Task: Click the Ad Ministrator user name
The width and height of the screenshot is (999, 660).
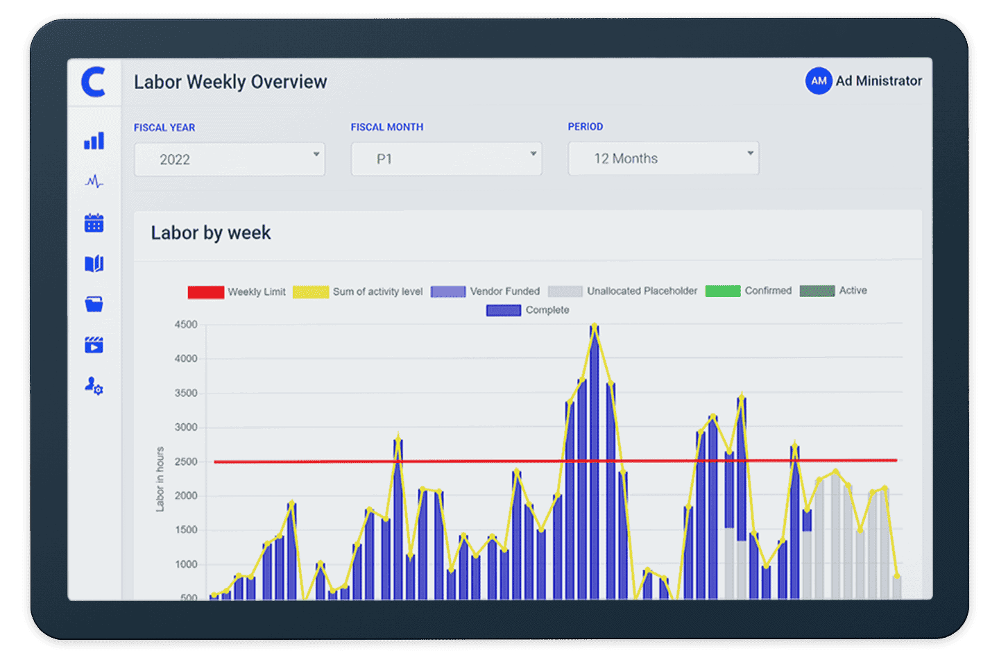Action: tap(878, 81)
